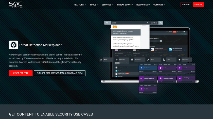Select apt28 zekapab/zebrocy/cannon implant part-2 suggestion

pyautogui.click(x=126, y=45)
